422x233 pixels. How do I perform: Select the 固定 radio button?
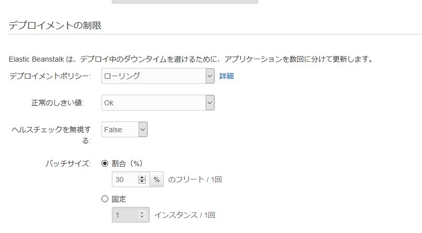point(105,199)
